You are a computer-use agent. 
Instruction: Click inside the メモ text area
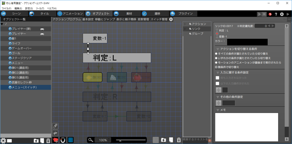247,127
